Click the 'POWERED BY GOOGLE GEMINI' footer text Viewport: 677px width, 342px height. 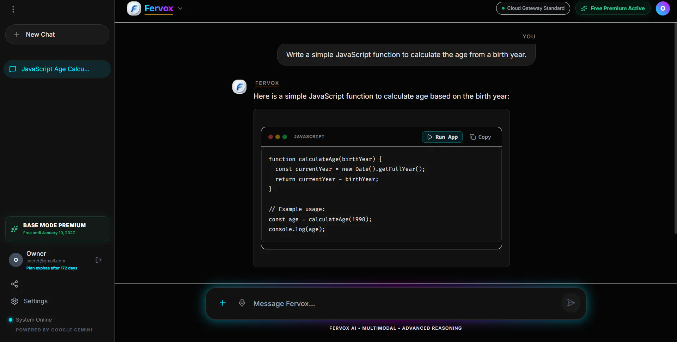click(x=54, y=330)
